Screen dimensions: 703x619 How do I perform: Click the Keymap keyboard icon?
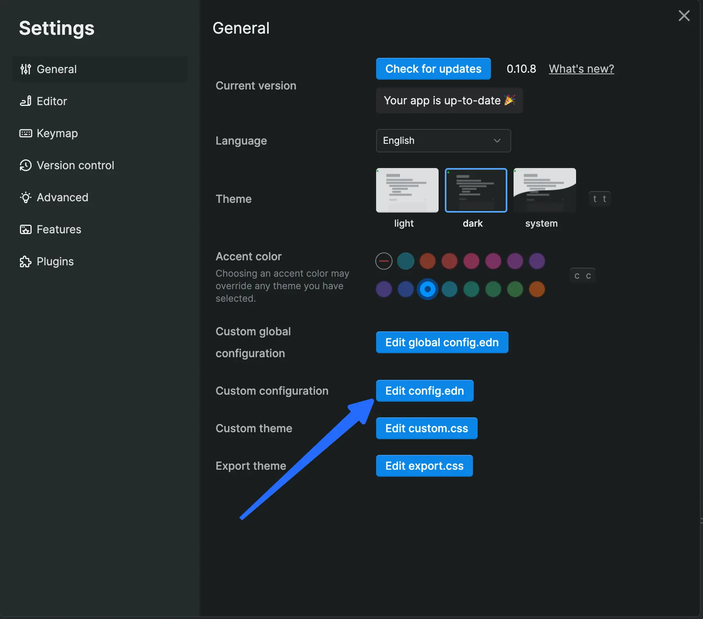(26, 133)
